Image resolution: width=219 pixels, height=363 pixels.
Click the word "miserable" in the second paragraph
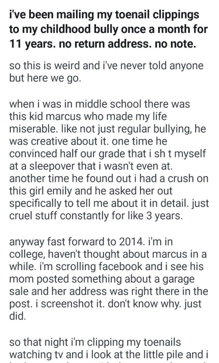[31, 130]
